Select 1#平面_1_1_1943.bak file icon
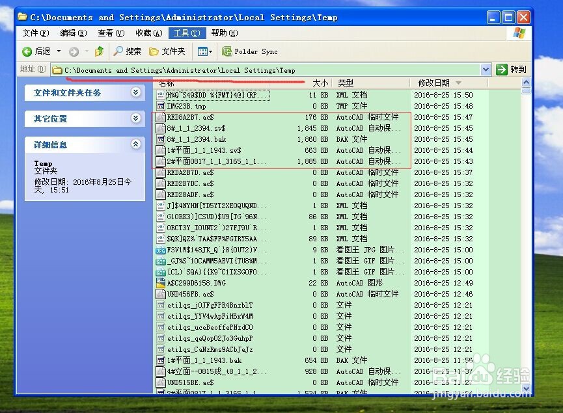This screenshot has width=563, height=413. click(x=161, y=360)
